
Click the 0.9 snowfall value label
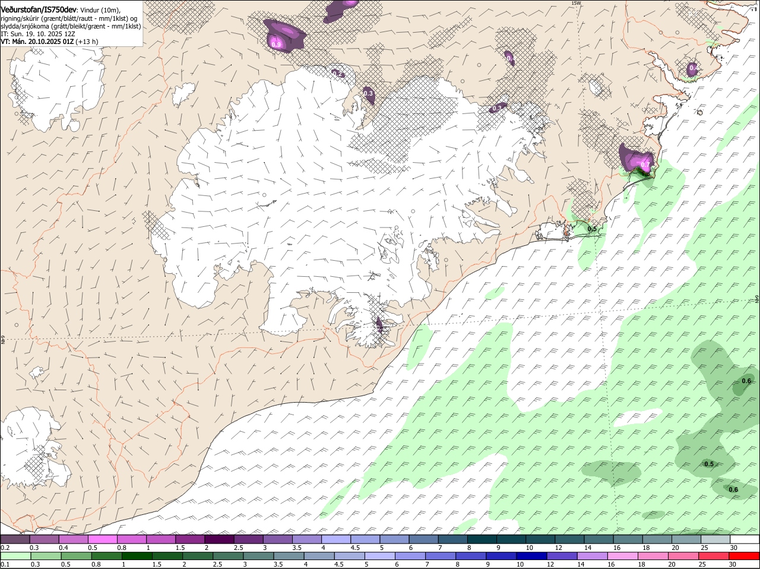click(x=276, y=45)
